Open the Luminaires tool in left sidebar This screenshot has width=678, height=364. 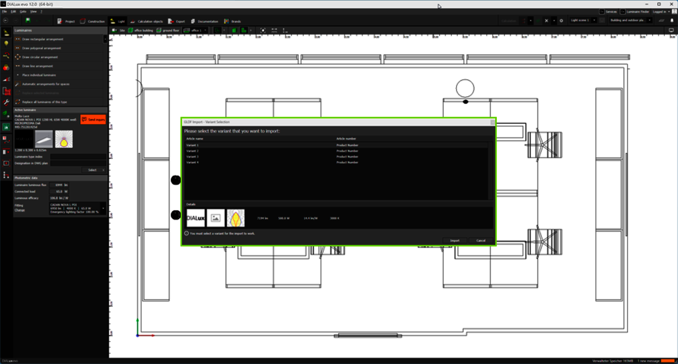click(6, 32)
